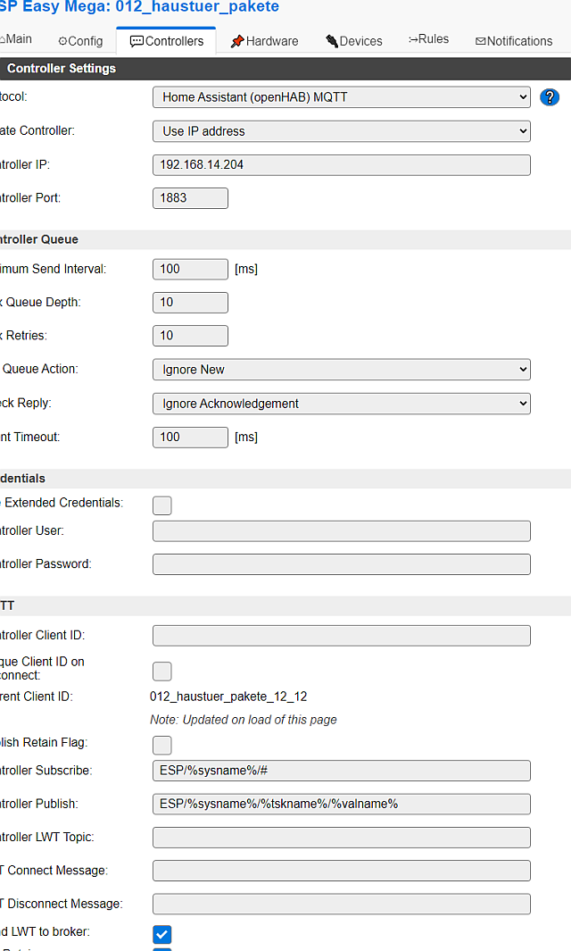
Task: Open the Protocol dropdown showing Home Assistant MQTT
Action: pos(342,97)
